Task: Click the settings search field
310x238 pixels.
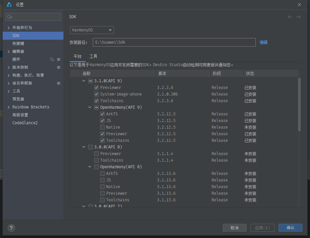Action: coord(33,17)
